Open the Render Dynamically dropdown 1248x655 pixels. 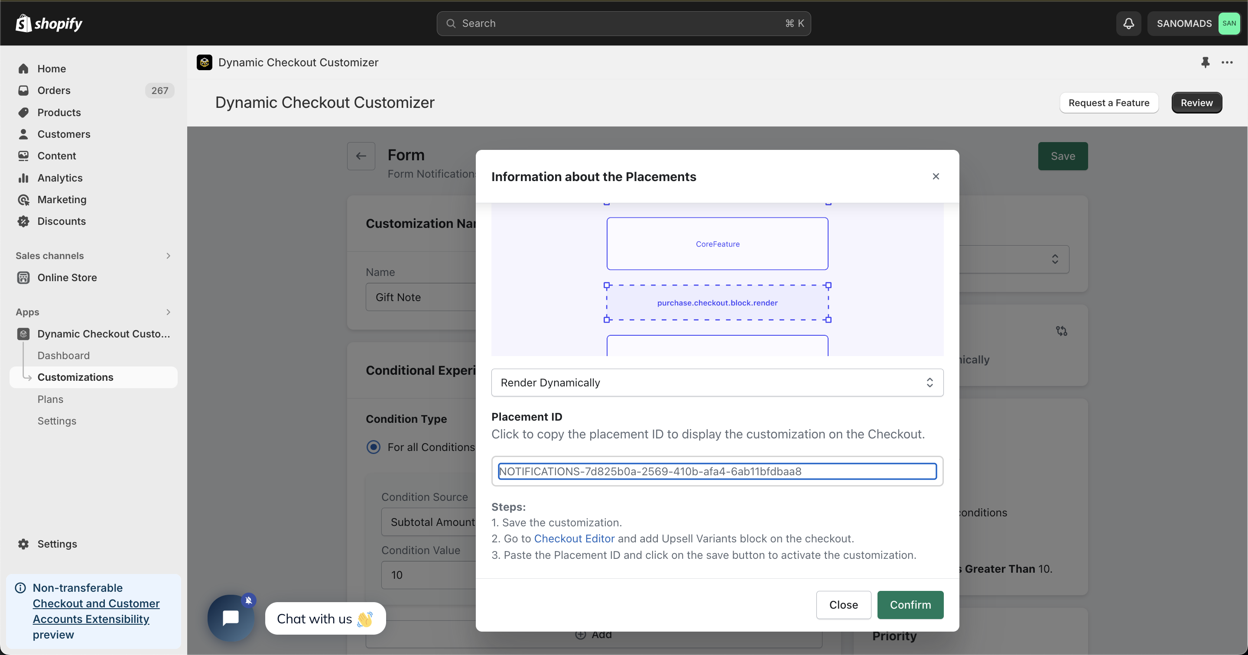point(717,382)
